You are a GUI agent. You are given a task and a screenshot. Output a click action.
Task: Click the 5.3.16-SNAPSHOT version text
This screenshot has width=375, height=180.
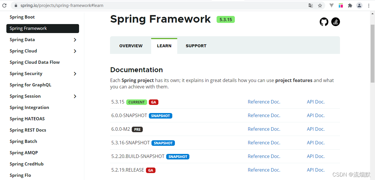[131, 143]
